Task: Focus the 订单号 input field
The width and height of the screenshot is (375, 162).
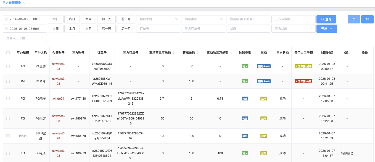Action: coord(158,29)
